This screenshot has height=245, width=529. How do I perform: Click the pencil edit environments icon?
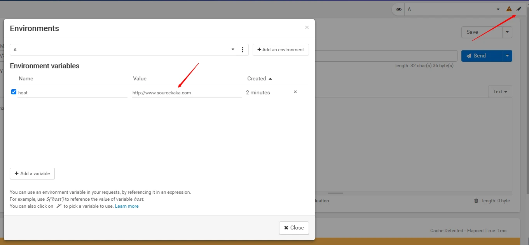519,9
